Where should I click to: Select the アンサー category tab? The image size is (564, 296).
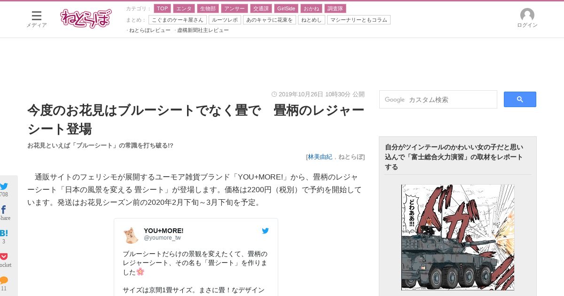click(x=234, y=8)
